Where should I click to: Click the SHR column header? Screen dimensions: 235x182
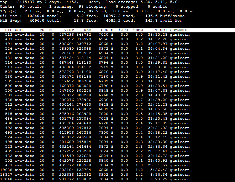[x=104, y=30]
